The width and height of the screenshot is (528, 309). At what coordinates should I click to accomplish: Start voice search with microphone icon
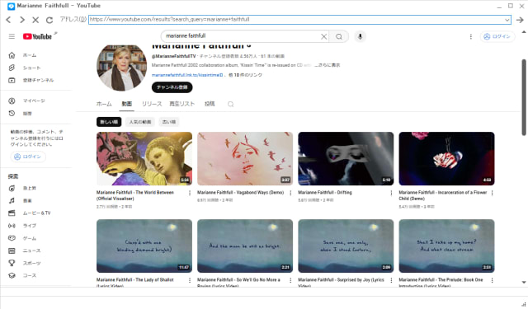pyautogui.click(x=360, y=36)
